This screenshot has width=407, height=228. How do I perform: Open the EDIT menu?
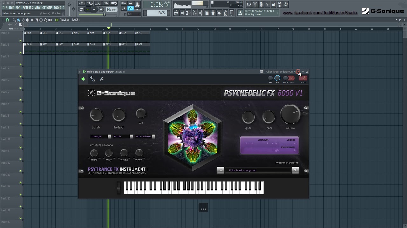(x=11, y=8)
